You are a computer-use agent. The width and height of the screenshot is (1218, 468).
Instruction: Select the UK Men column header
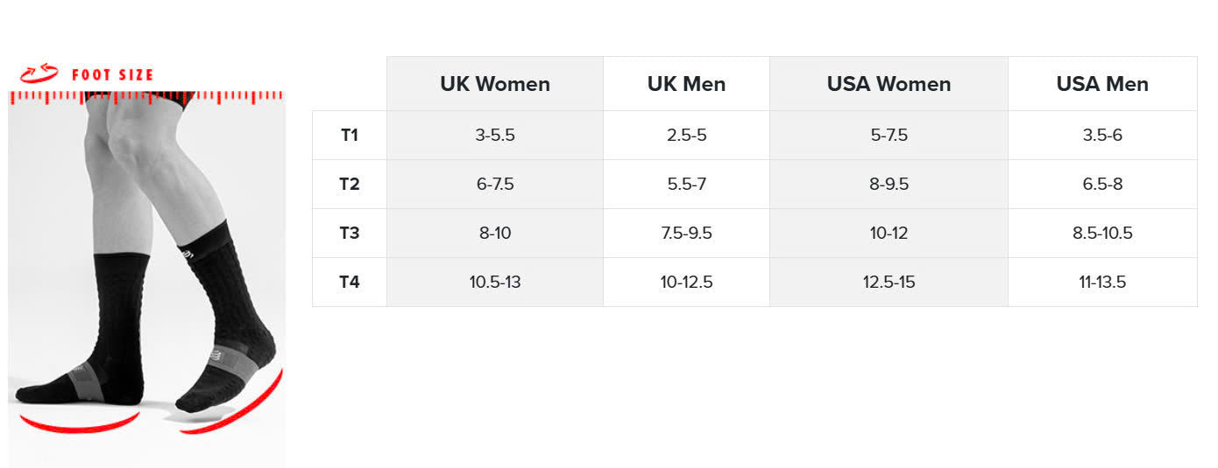click(686, 84)
